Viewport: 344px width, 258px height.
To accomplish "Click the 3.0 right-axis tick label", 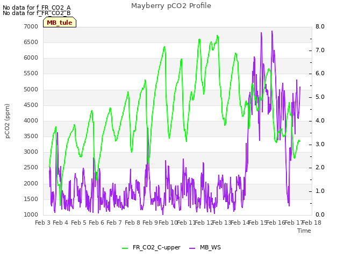I will (x=320, y=144).
